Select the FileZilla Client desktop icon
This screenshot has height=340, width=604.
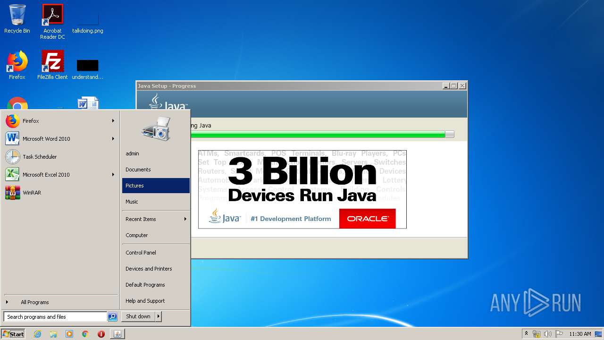(x=52, y=65)
